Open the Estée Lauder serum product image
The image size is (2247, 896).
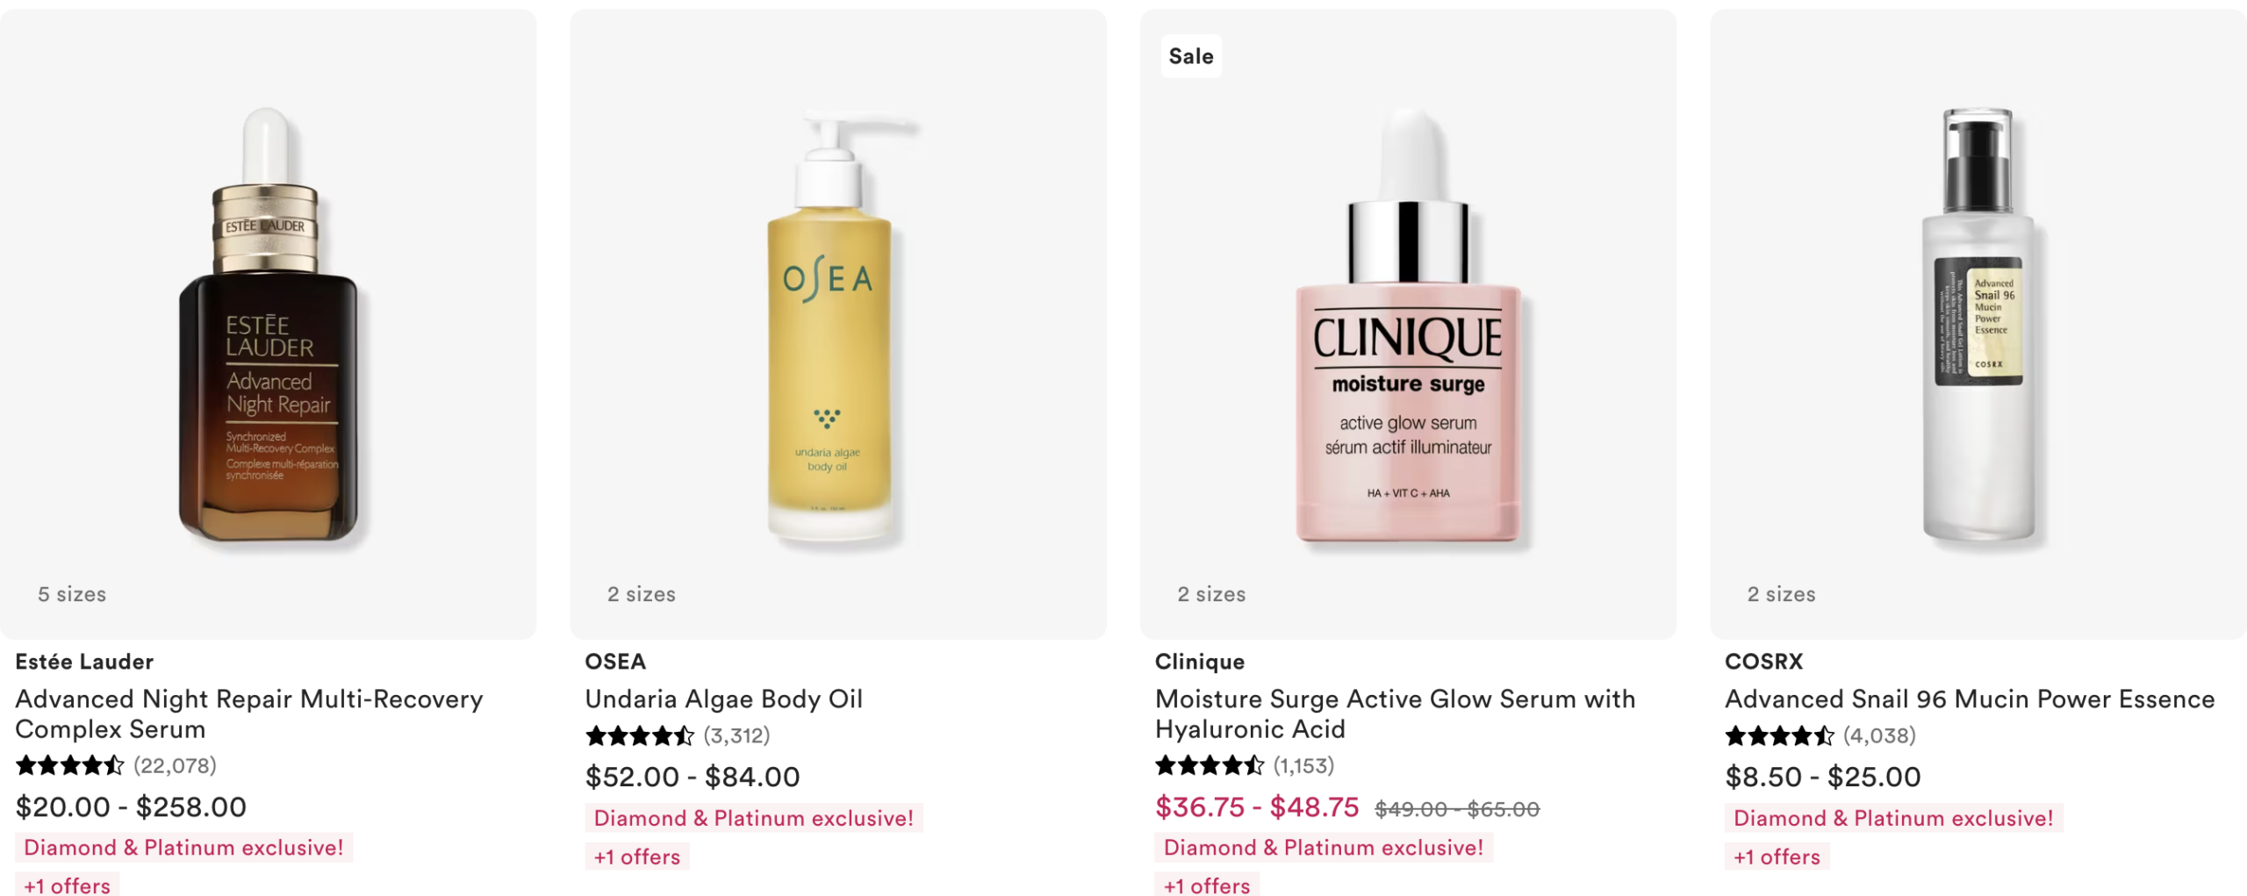click(268, 324)
